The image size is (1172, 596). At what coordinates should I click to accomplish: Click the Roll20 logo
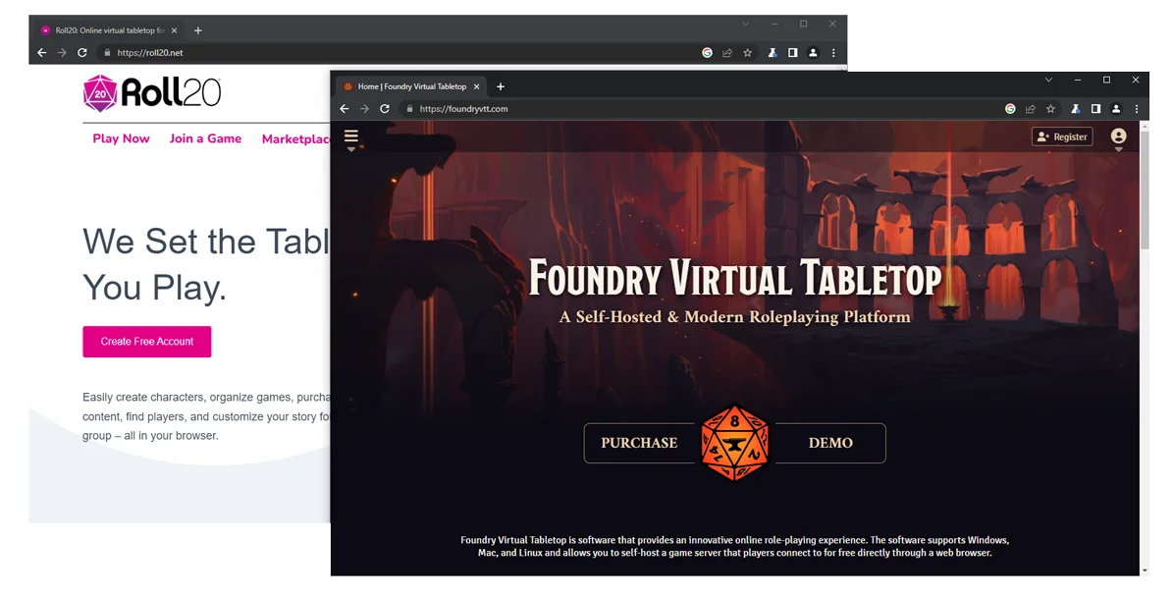(x=152, y=92)
